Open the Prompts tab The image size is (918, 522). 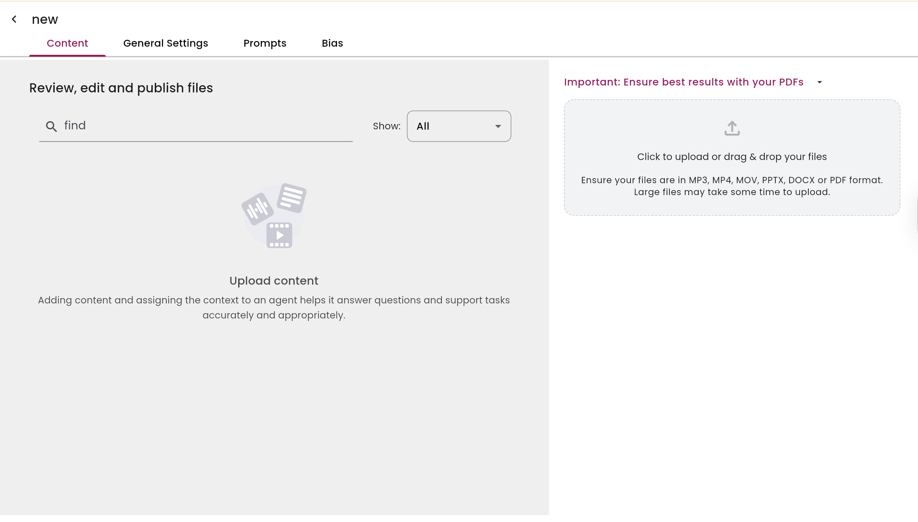(265, 44)
